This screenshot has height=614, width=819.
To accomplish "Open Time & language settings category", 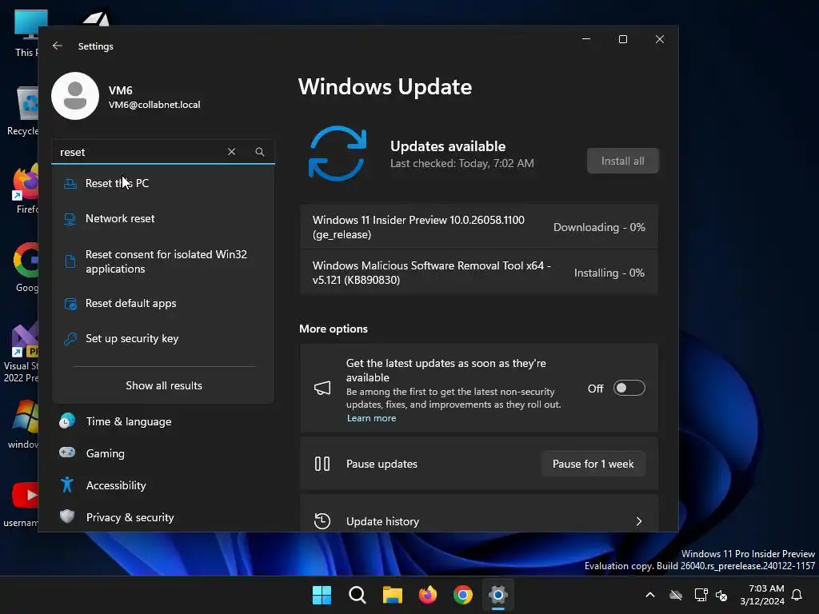I will tap(163, 421).
